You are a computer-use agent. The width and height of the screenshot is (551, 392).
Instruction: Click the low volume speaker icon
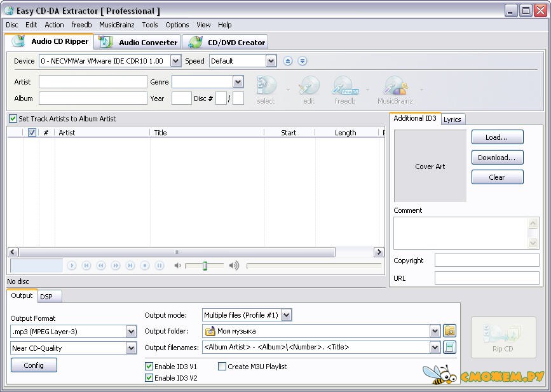(178, 266)
